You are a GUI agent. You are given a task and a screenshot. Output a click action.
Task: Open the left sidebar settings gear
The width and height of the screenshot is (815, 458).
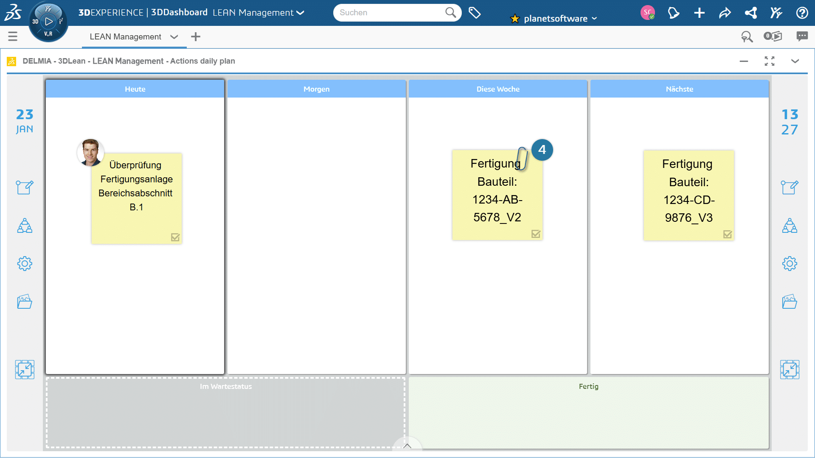[x=25, y=264]
